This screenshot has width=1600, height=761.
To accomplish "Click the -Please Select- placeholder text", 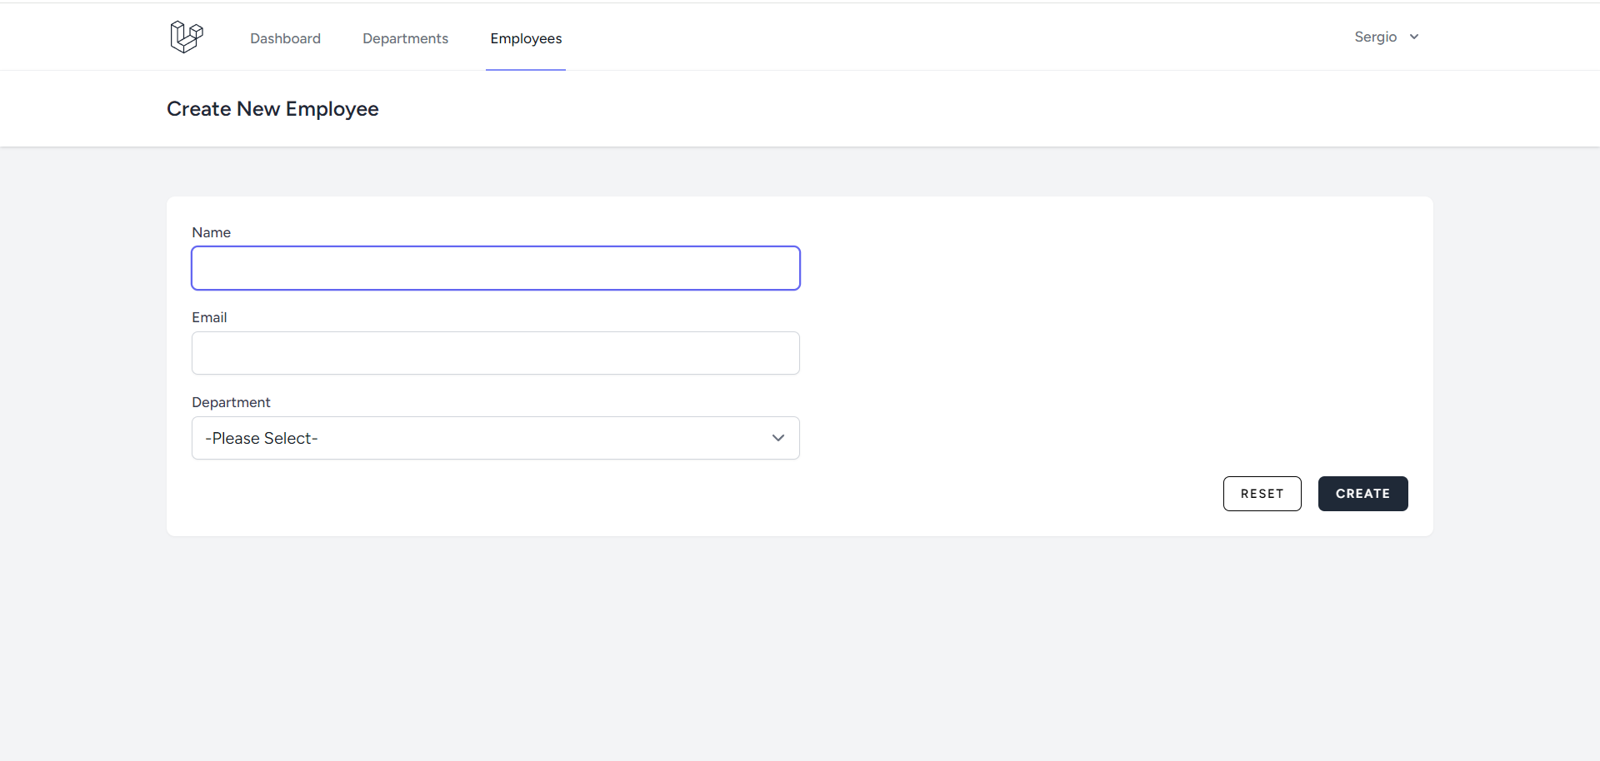I will (262, 438).
